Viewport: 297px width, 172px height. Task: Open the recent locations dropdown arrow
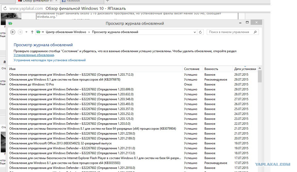(26, 32)
